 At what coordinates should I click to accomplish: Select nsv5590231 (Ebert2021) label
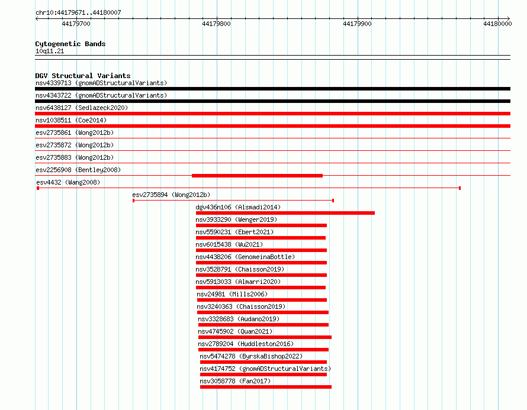coord(234,232)
